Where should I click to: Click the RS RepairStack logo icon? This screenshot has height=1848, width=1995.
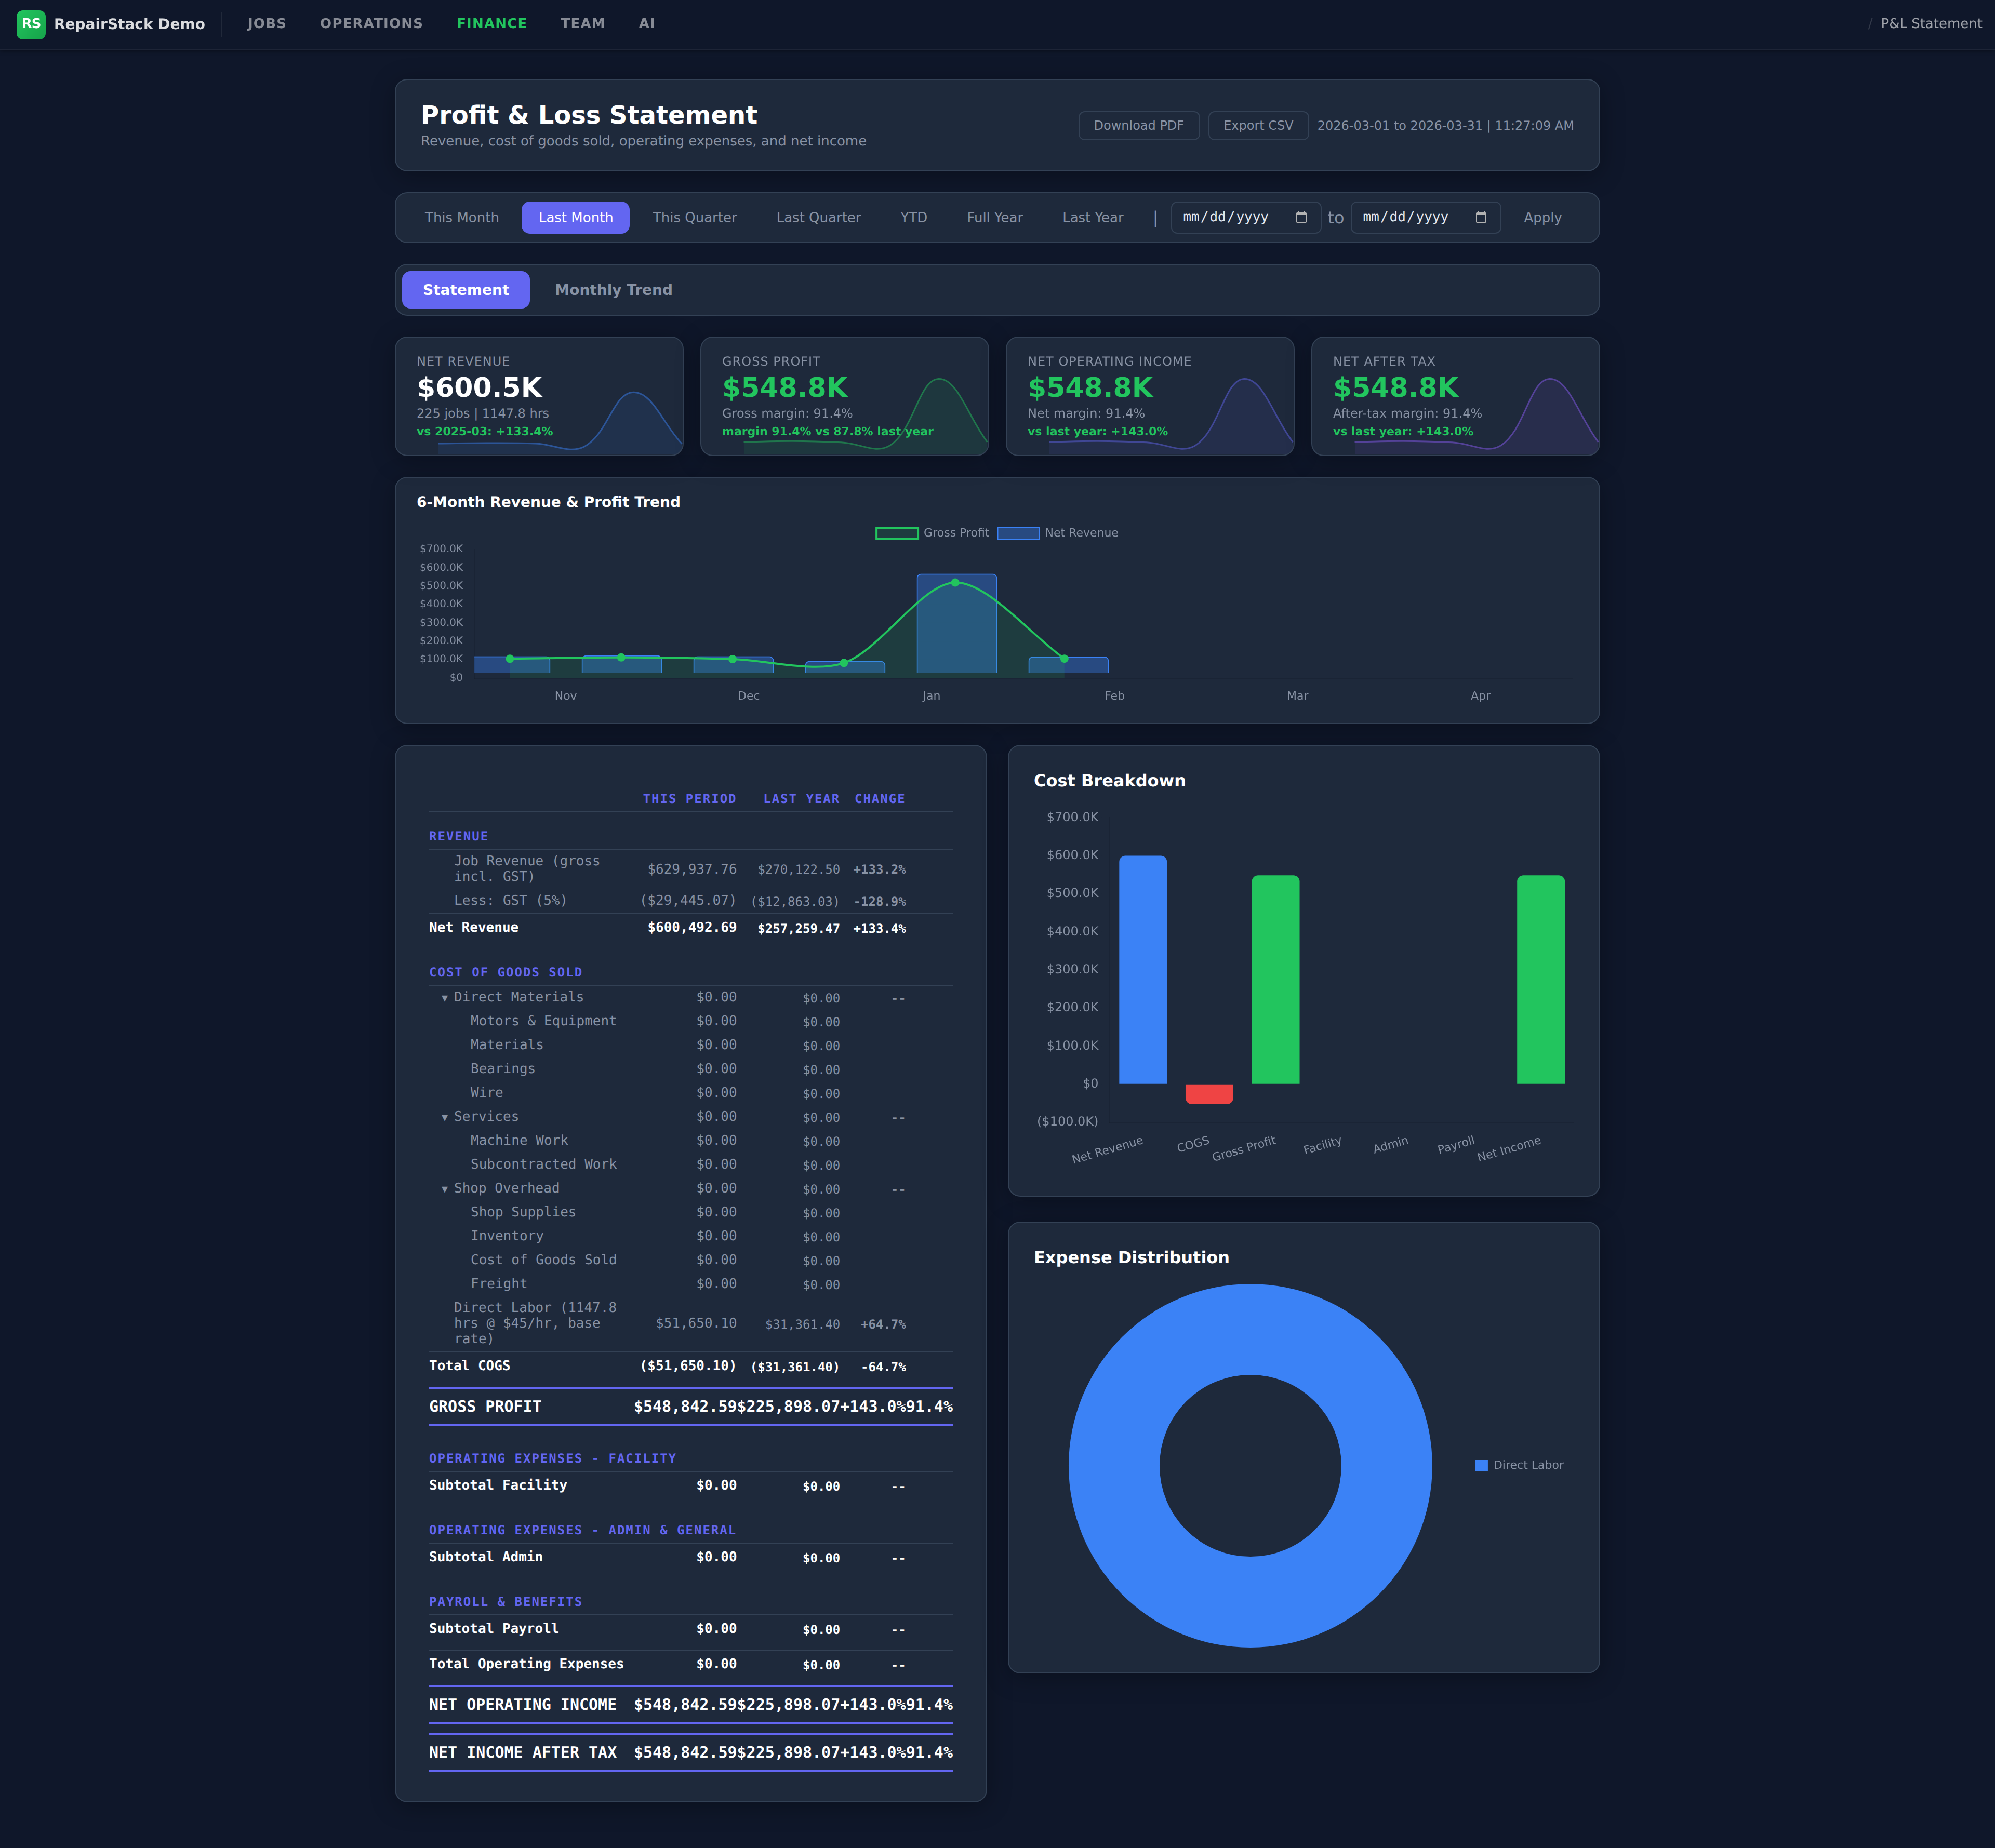[x=31, y=24]
